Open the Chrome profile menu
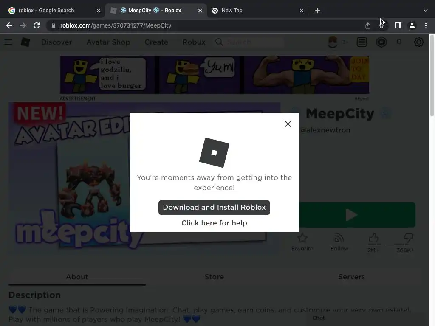The width and height of the screenshot is (435, 326). pyautogui.click(x=412, y=25)
